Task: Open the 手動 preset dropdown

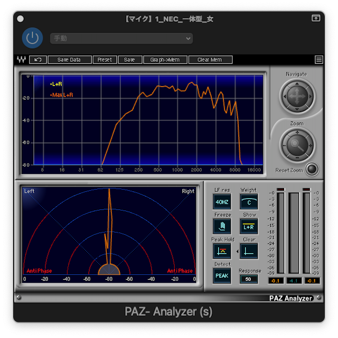Action: coord(121,39)
